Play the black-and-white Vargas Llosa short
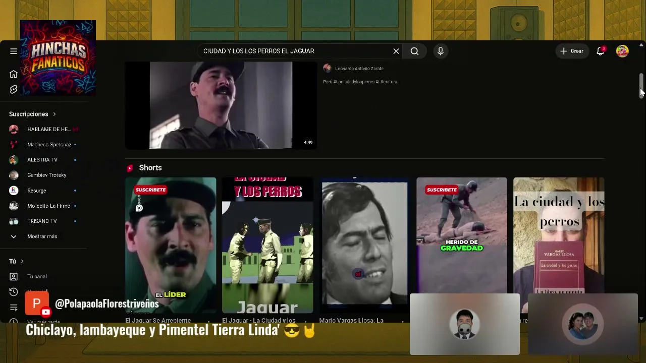 tap(364, 245)
